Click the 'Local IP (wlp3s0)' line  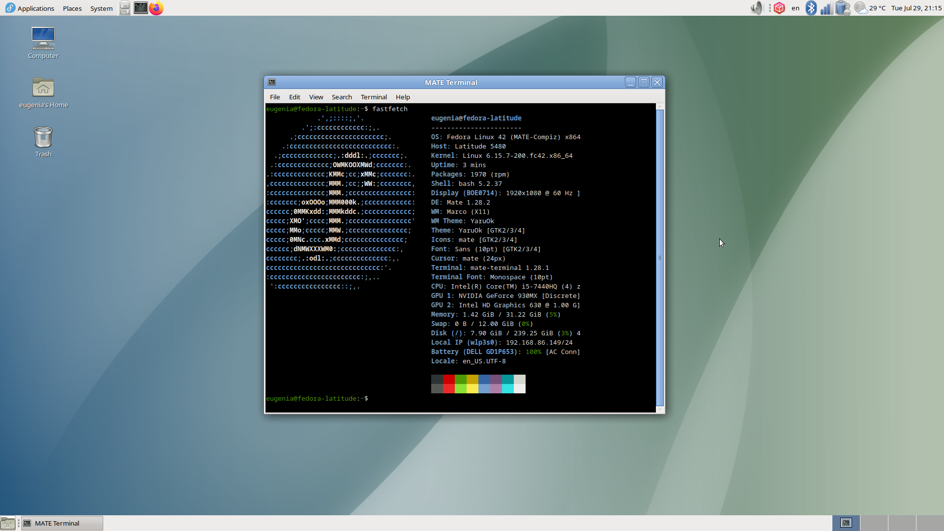pos(502,342)
